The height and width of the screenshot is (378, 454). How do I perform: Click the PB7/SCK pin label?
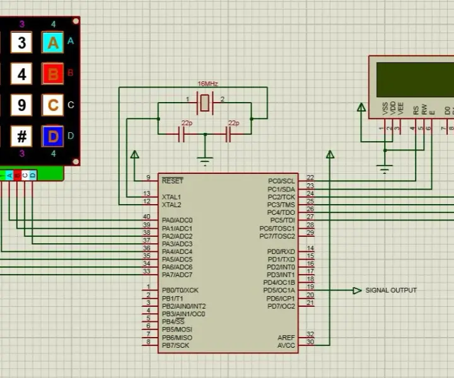[175, 345]
